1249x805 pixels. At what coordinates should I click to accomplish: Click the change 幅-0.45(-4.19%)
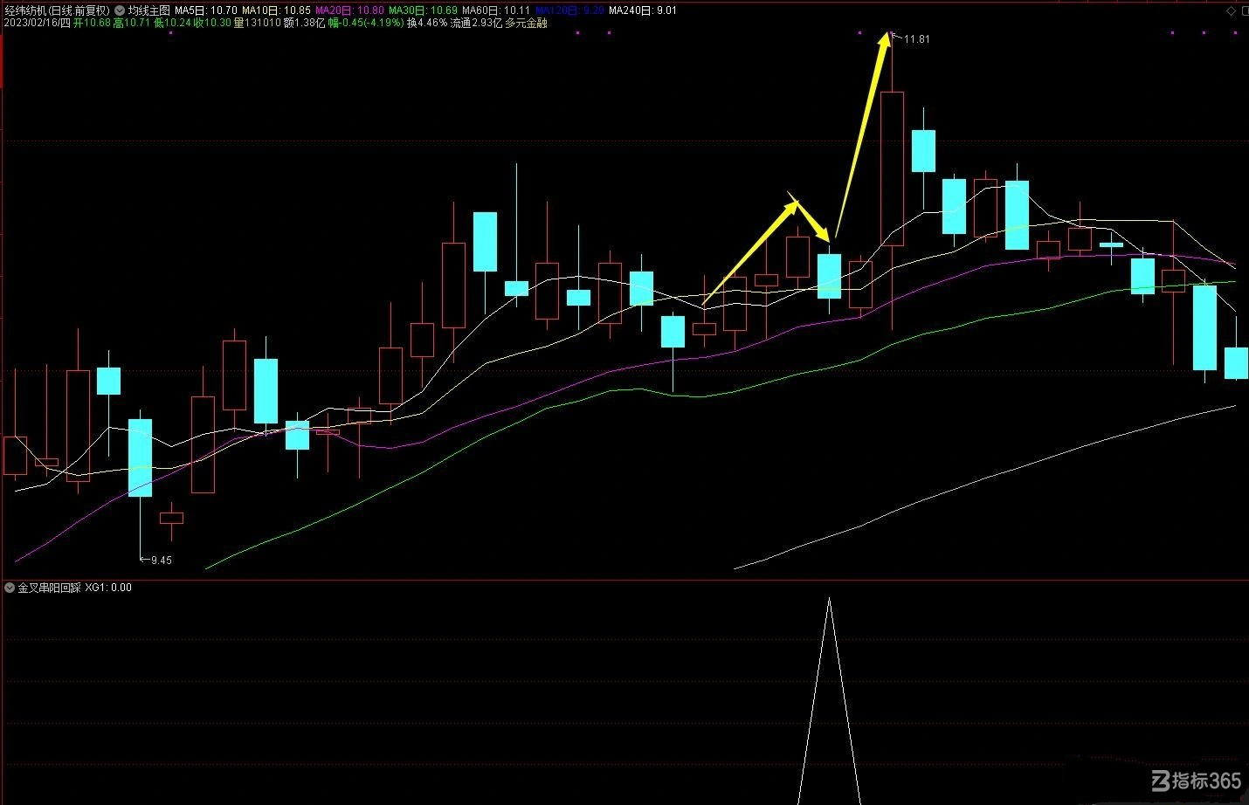(366, 23)
